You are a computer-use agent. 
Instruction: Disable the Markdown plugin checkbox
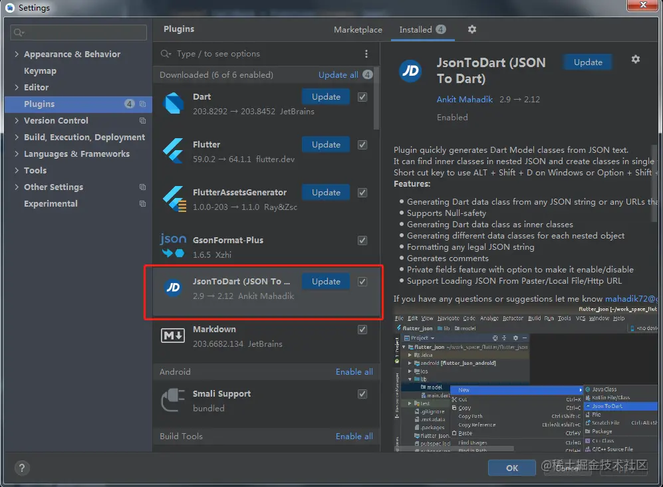[362, 329]
